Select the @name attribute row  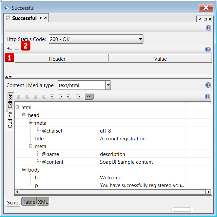(x=51, y=154)
